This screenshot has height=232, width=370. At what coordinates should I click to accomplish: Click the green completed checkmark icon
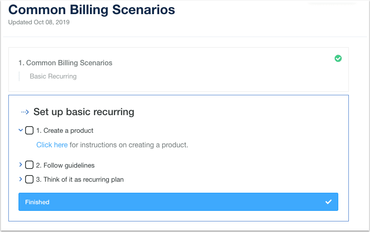[x=338, y=58]
